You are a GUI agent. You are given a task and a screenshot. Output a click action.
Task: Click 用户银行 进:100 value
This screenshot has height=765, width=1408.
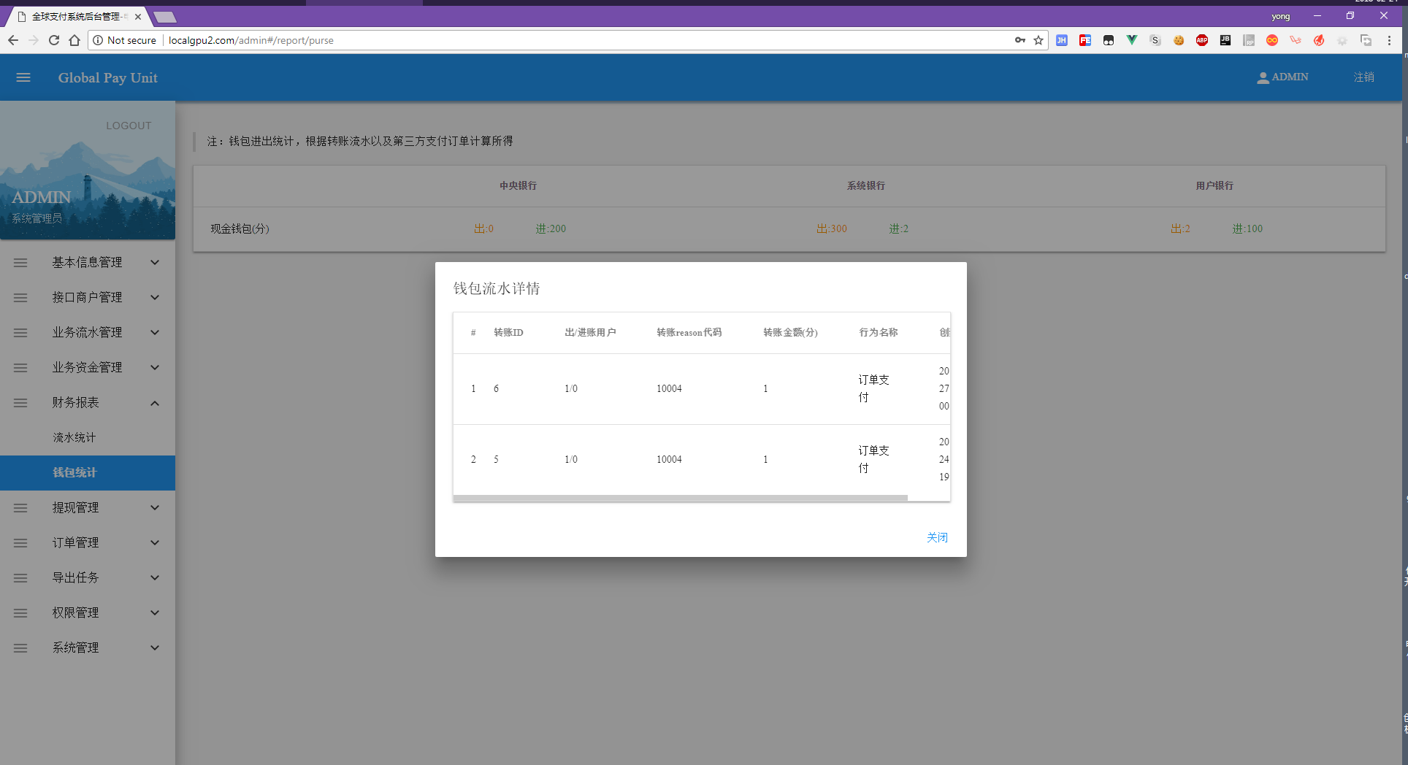click(x=1247, y=228)
